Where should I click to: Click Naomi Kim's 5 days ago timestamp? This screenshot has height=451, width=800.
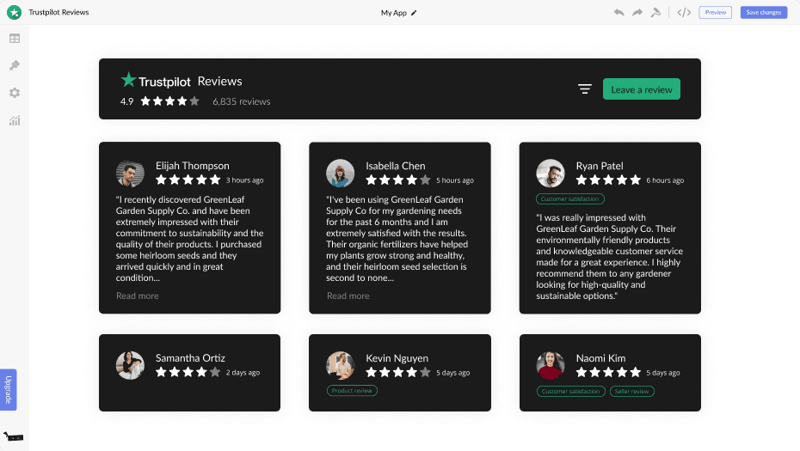tap(663, 373)
